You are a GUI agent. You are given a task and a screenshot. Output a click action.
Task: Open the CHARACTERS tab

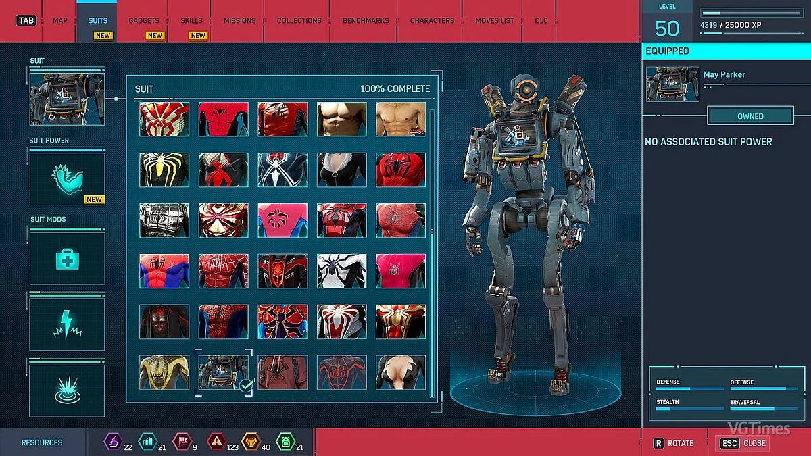click(x=431, y=20)
